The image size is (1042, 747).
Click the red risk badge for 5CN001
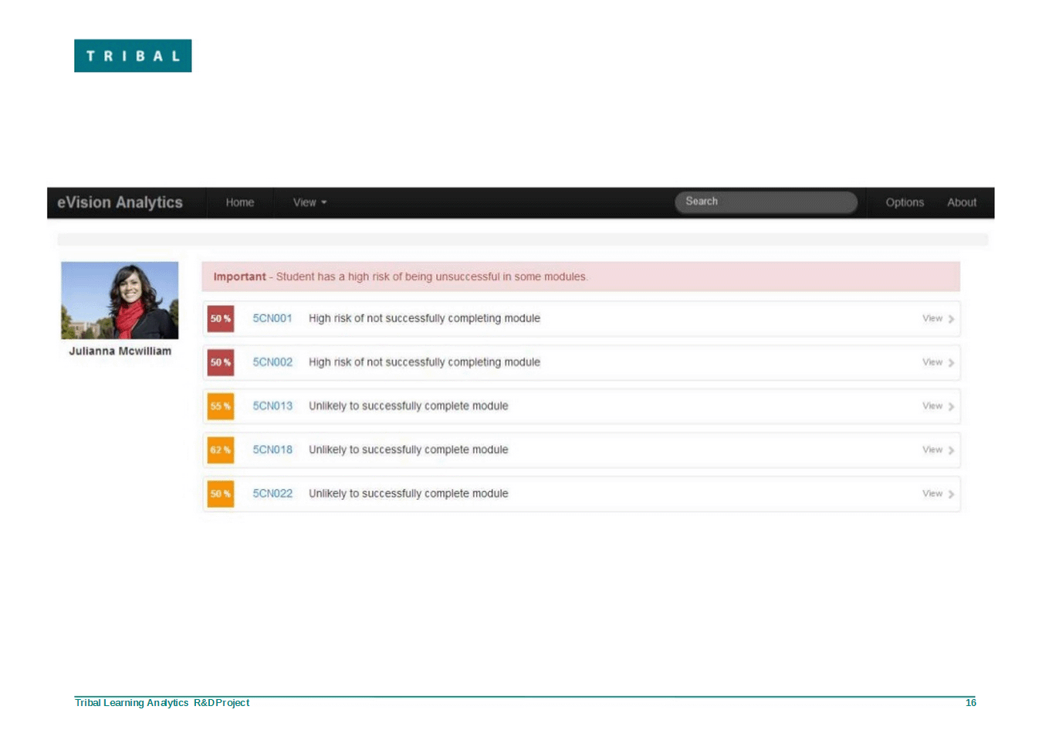click(220, 318)
